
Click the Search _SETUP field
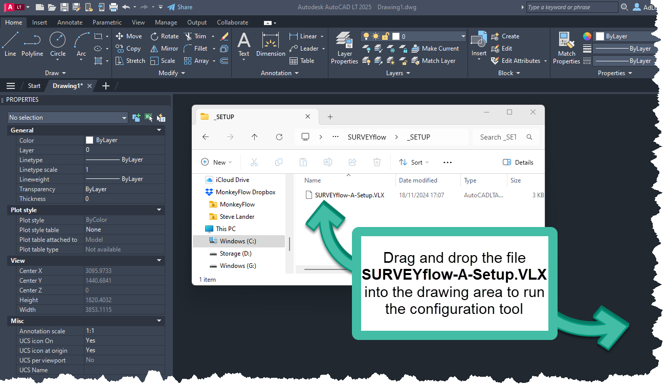click(498, 137)
